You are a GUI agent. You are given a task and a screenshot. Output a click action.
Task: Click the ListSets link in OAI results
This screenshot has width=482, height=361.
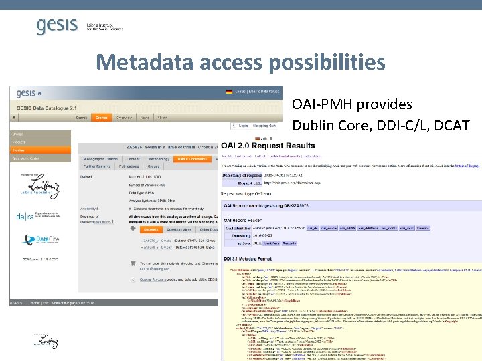click(x=260, y=156)
